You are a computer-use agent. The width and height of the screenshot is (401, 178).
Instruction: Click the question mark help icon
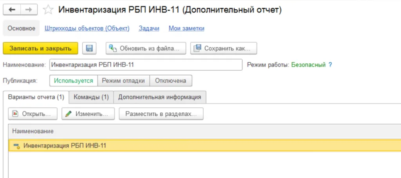point(330,65)
